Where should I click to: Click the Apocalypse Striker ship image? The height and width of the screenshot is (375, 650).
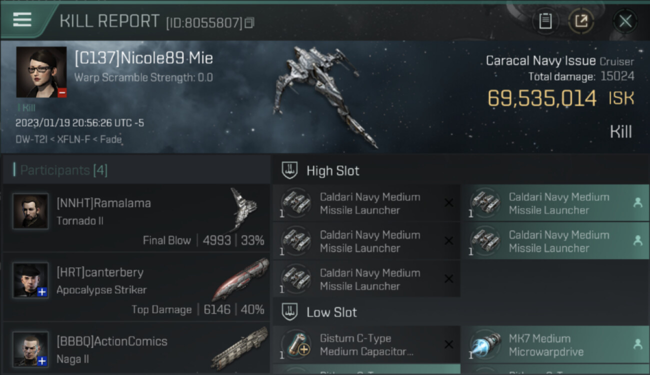tap(240, 279)
